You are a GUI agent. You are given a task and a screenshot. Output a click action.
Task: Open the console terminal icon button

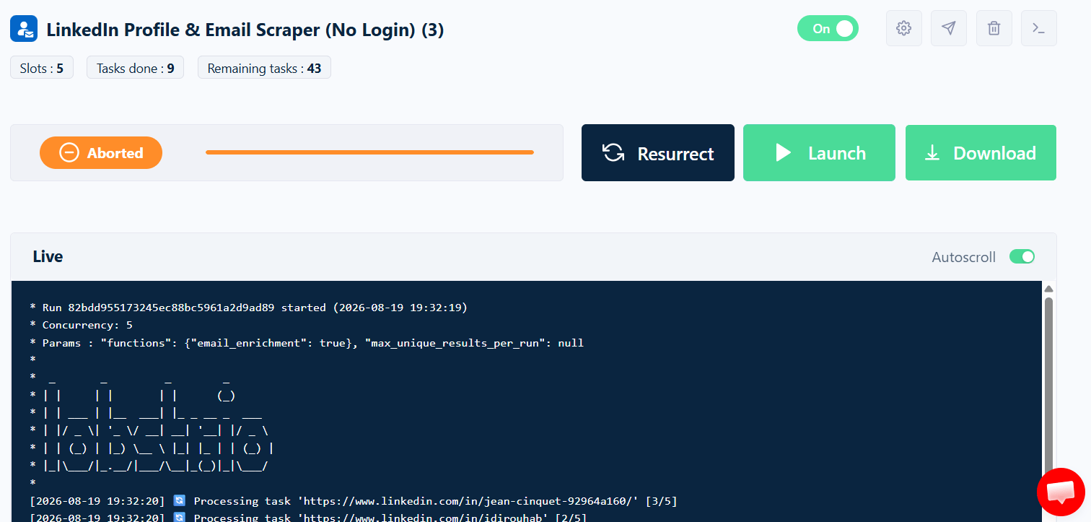click(x=1039, y=28)
